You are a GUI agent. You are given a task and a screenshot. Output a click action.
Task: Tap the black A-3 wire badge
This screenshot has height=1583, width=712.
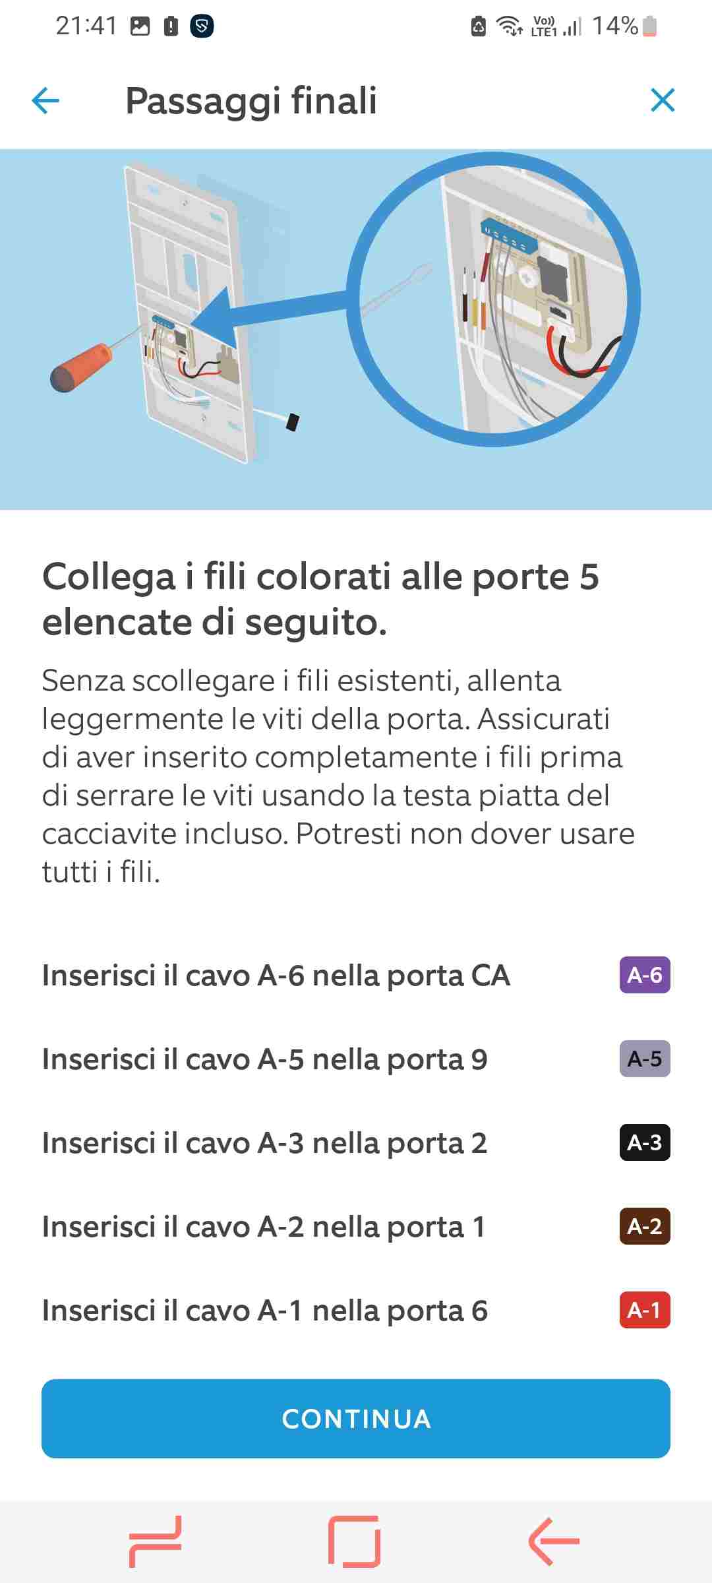[644, 1142]
